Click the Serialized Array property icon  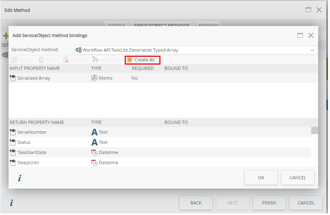coord(13,78)
